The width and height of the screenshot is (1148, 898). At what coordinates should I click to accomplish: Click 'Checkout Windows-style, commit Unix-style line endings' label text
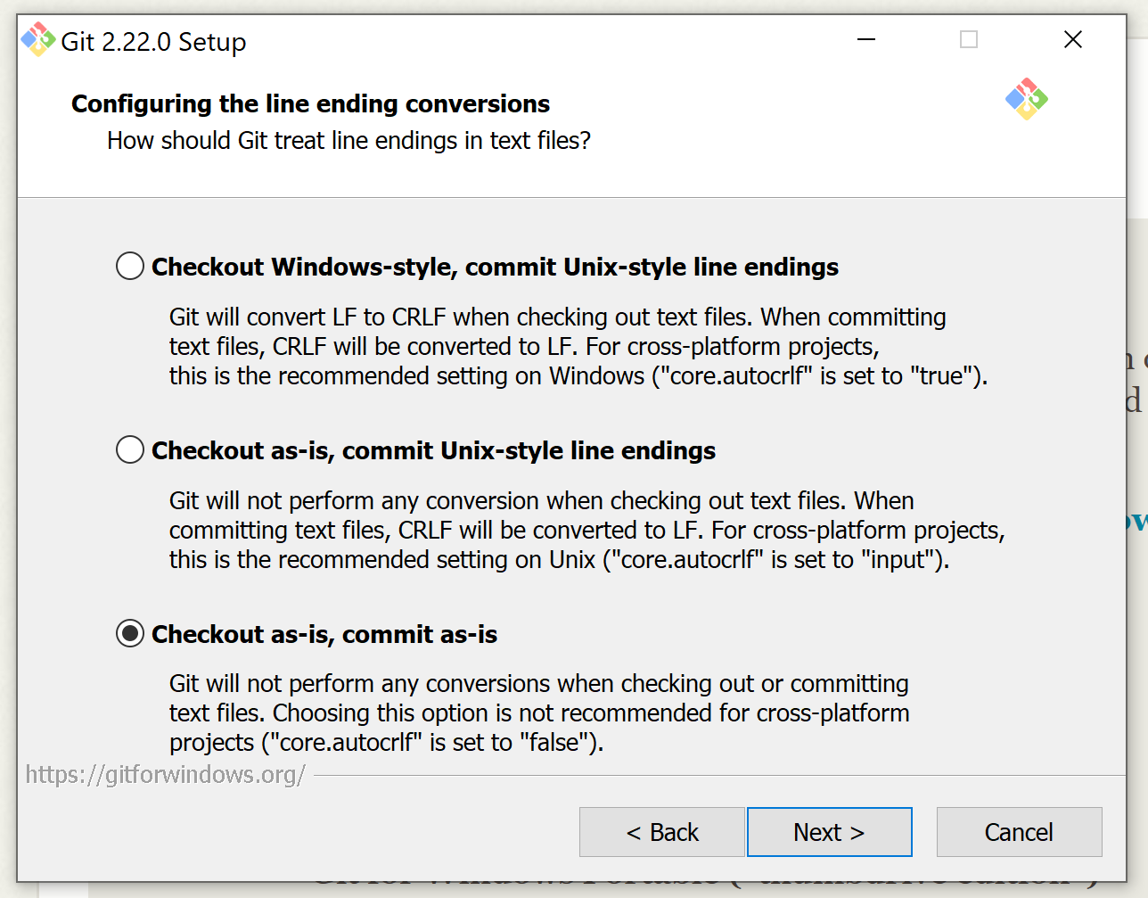495,268
